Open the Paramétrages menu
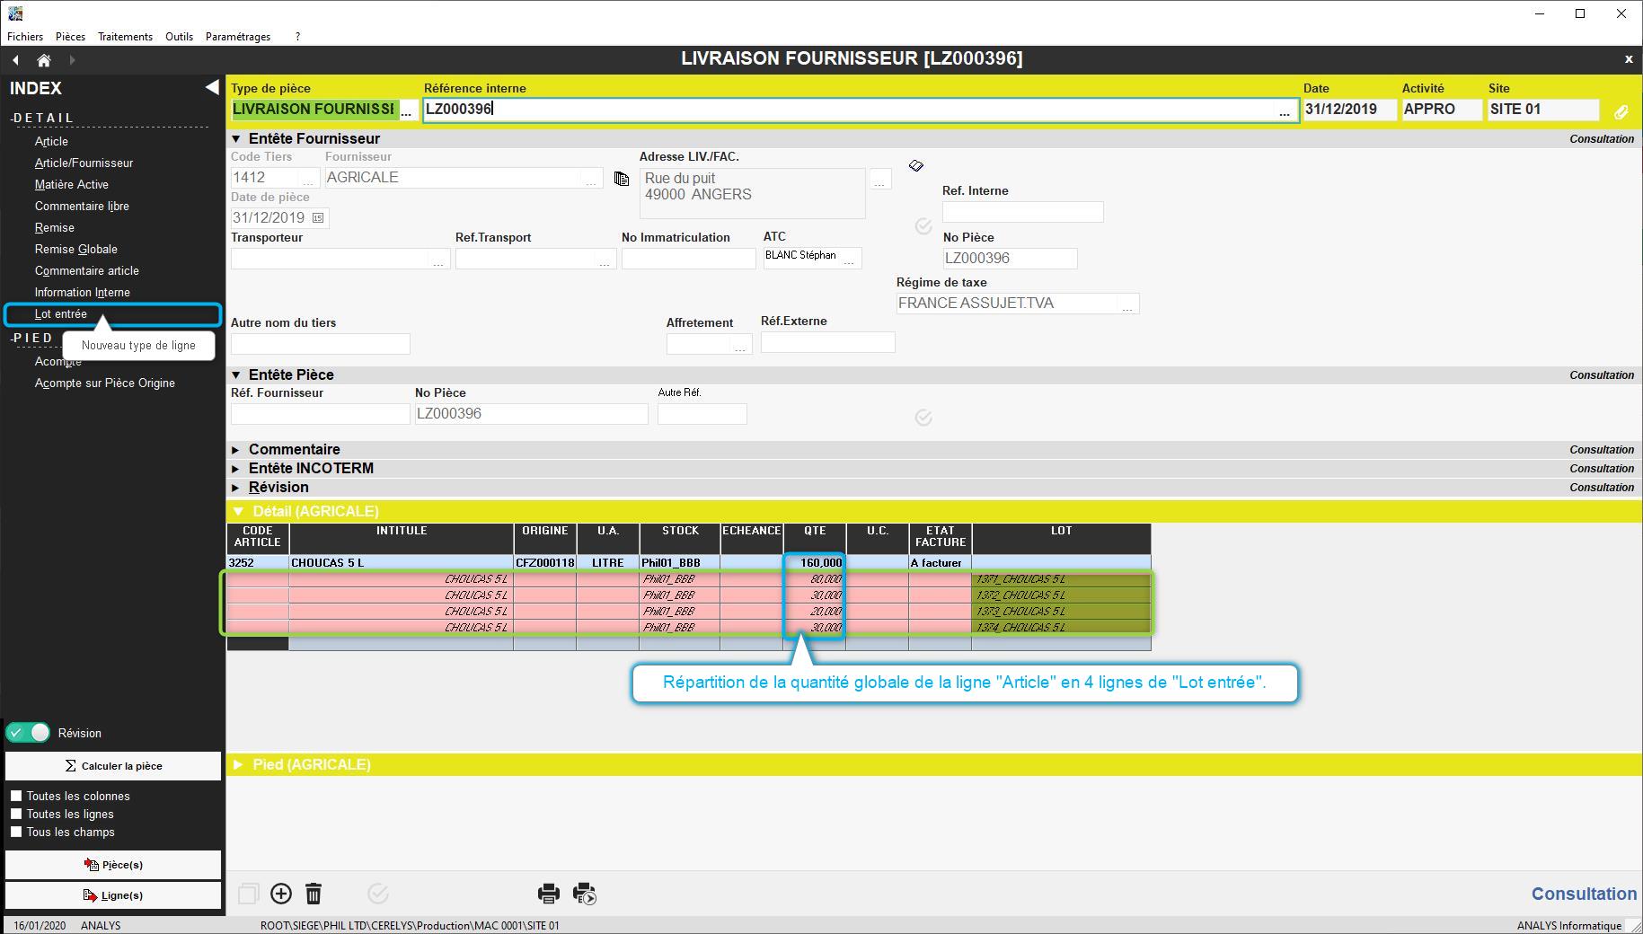The image size is (1643, 934). pos(238,37)
